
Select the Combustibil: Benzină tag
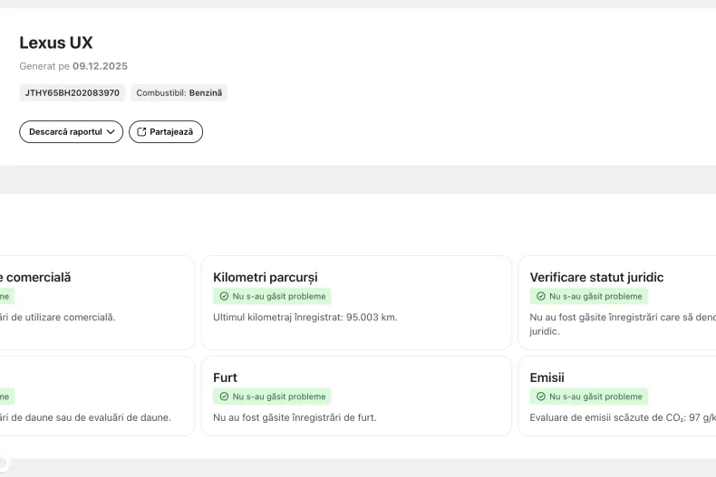point(179,93)
